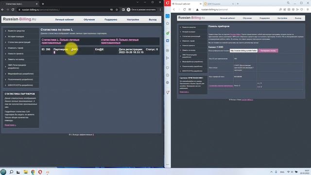Open SMS Регистрация in the Chrome sidebar
Viewport: 311px width, 175px height.
(x=17, y=67)
